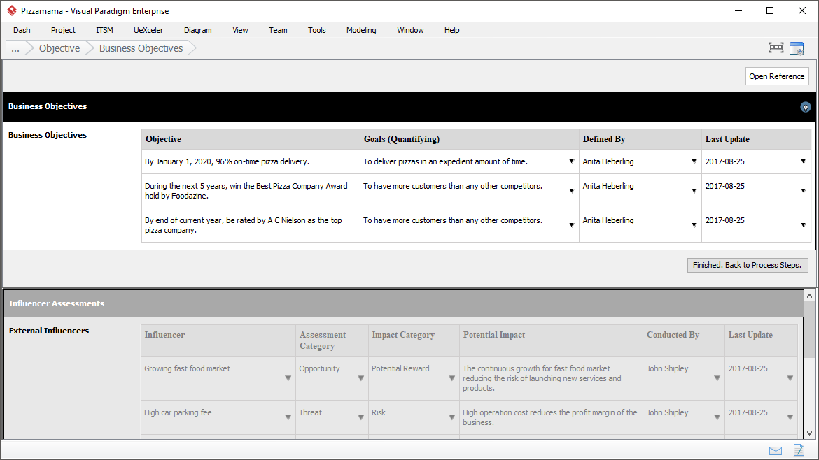Screen dimensions: 819x460
Task: Select objective 'By end of current year, be rated' cell
Action: pyautogui.click(x=251, y=225)
